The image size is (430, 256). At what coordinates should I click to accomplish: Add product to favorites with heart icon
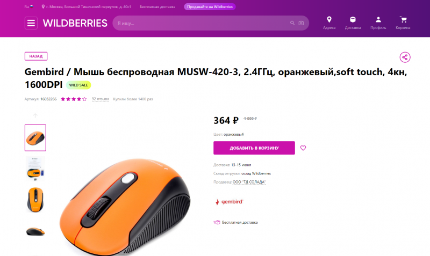pyautogui.click(x=303, y=148)
